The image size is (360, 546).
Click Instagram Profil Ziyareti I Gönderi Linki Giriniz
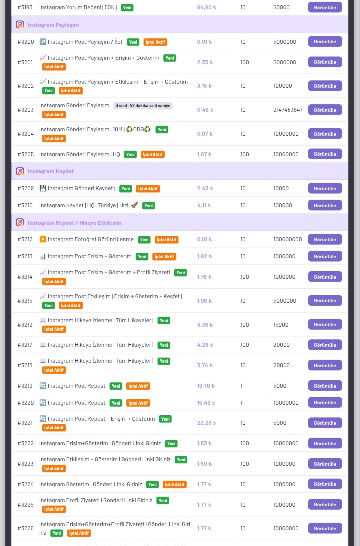point(96,500)
